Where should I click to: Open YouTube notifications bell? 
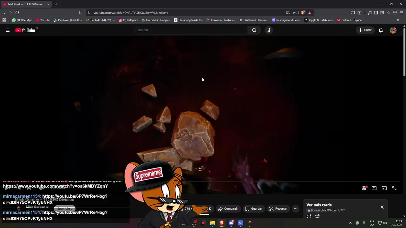[381, 30]
